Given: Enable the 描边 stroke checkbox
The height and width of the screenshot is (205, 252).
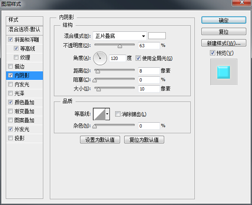Looking at the screenshot, I should click(10, 66).
